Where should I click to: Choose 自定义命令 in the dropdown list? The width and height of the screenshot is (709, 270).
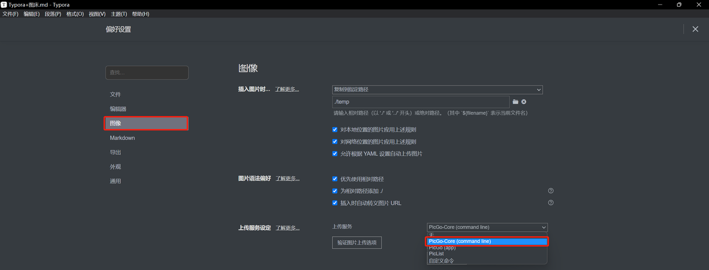pyautogui.click(x=441, y=261)
